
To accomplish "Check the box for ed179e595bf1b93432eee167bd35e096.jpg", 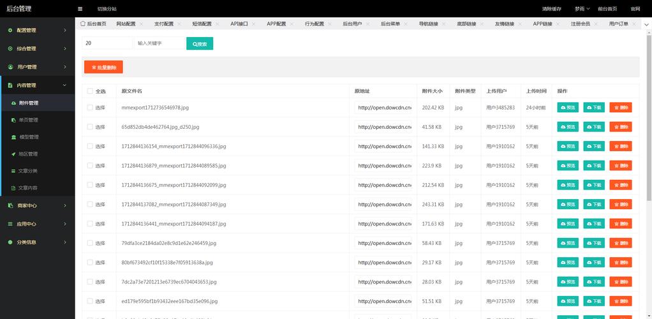I will [90, 300].
